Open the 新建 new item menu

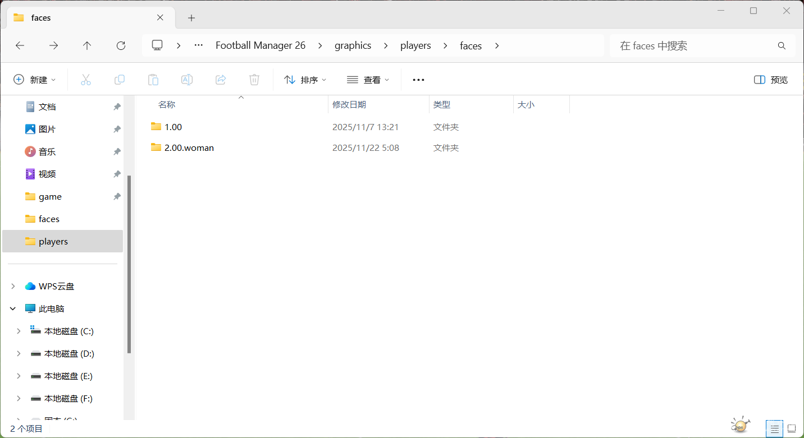click(x=35, y=79)
